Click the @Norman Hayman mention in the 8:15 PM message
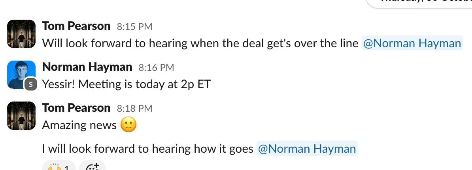The image size is (472, 170). click(412, 43)
